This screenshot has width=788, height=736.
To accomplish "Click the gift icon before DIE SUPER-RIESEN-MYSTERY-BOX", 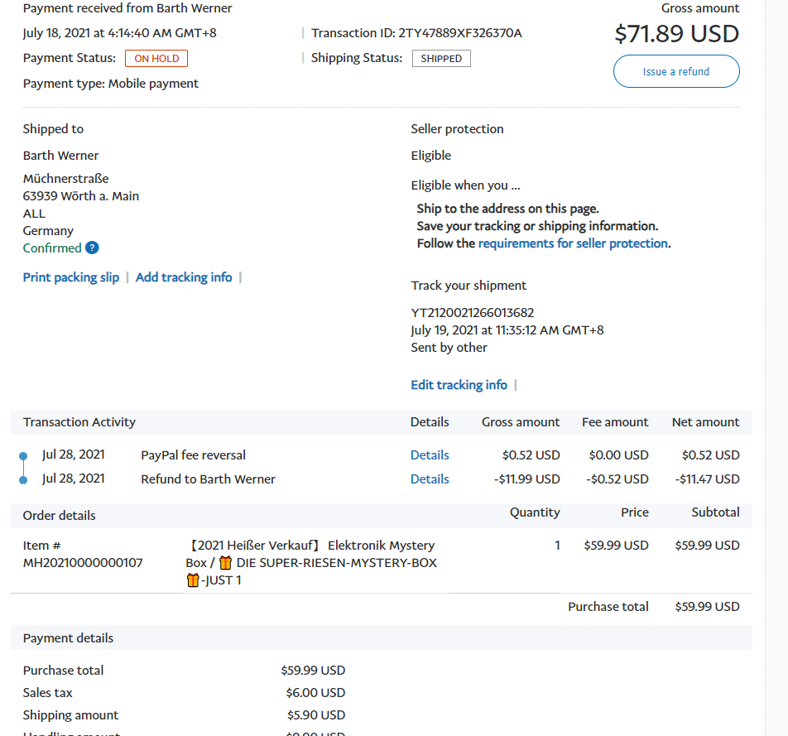I will [225, 563].
